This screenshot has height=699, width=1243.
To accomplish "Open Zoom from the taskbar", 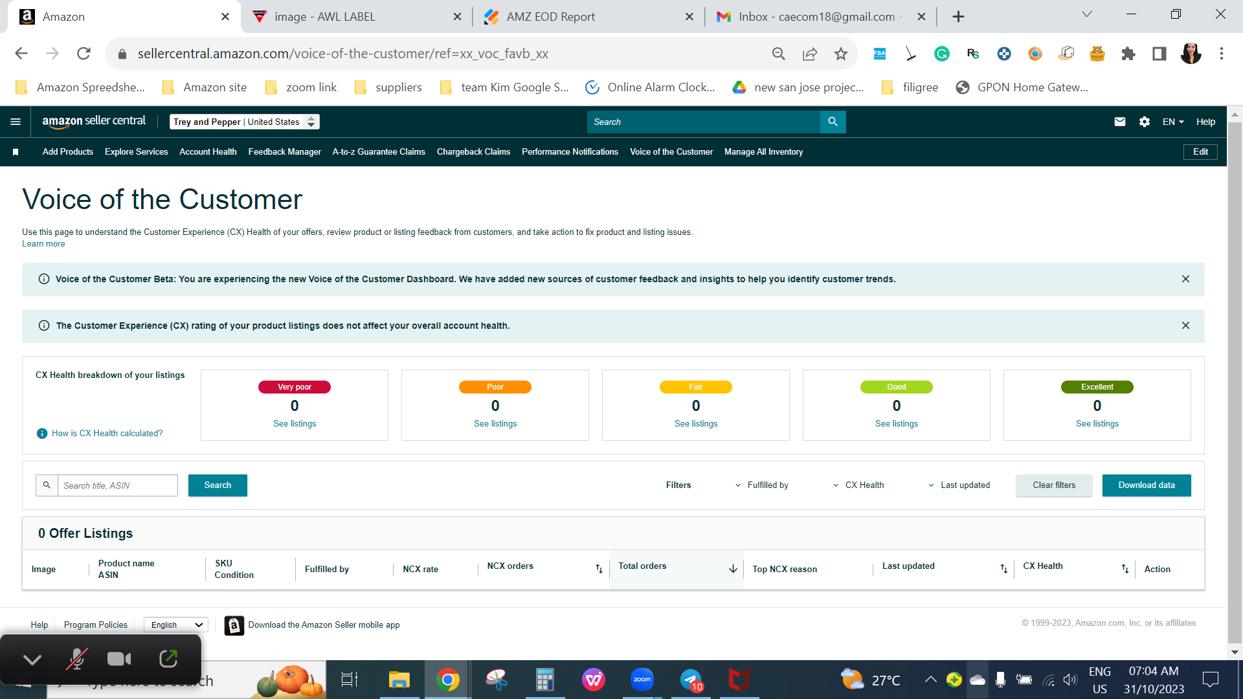I will tap(642, 680).
